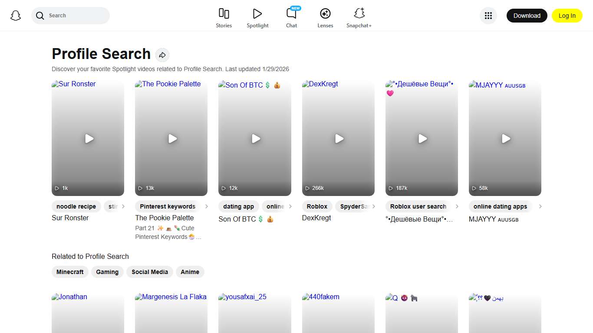Select the Anime category tag
The width and height of the screenshot is (593, 333).
click(190, 272)
